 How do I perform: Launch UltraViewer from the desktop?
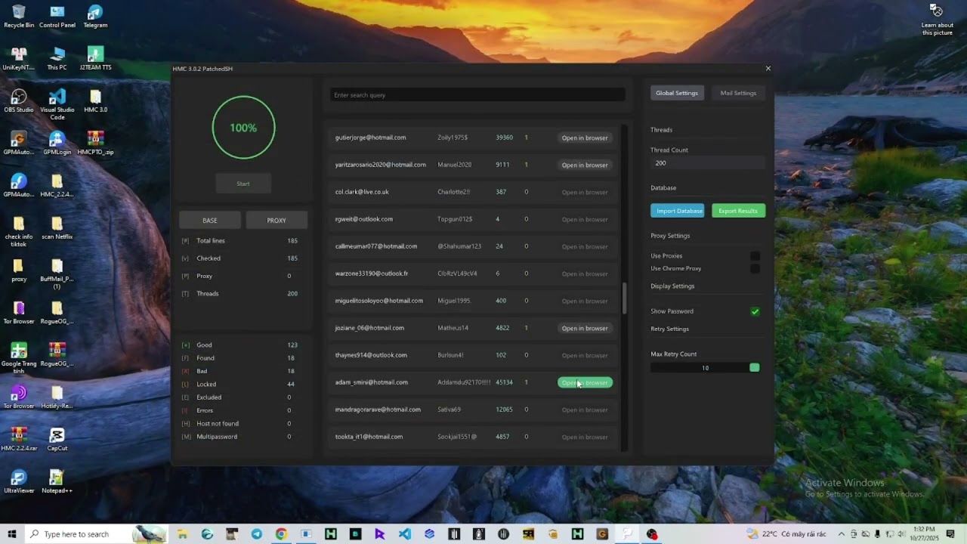(19, 481)
